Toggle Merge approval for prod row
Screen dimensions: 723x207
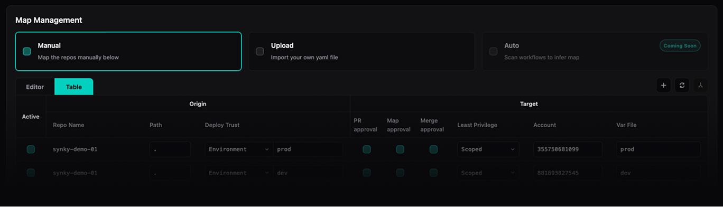pos(433,149)
